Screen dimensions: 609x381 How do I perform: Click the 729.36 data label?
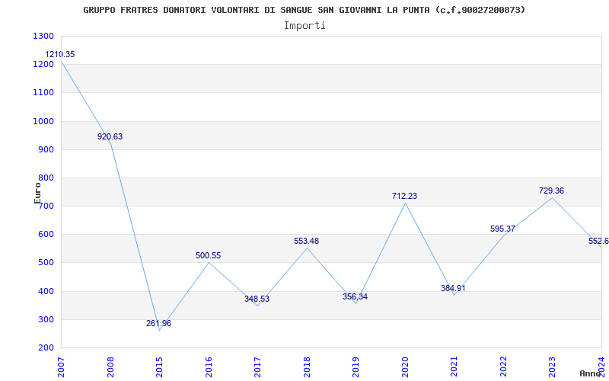[x=551, y=191]
